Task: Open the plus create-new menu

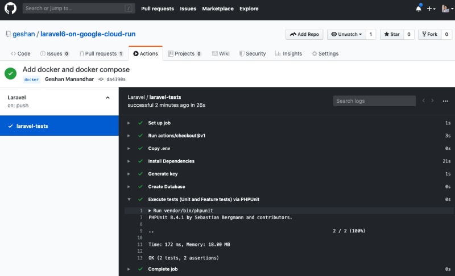Action: click(x=431, y=9)
